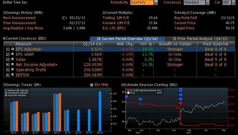Viewport: 238px width, 135px height.
Task: Click the Past Surprise column header
Action: [216, 44]
